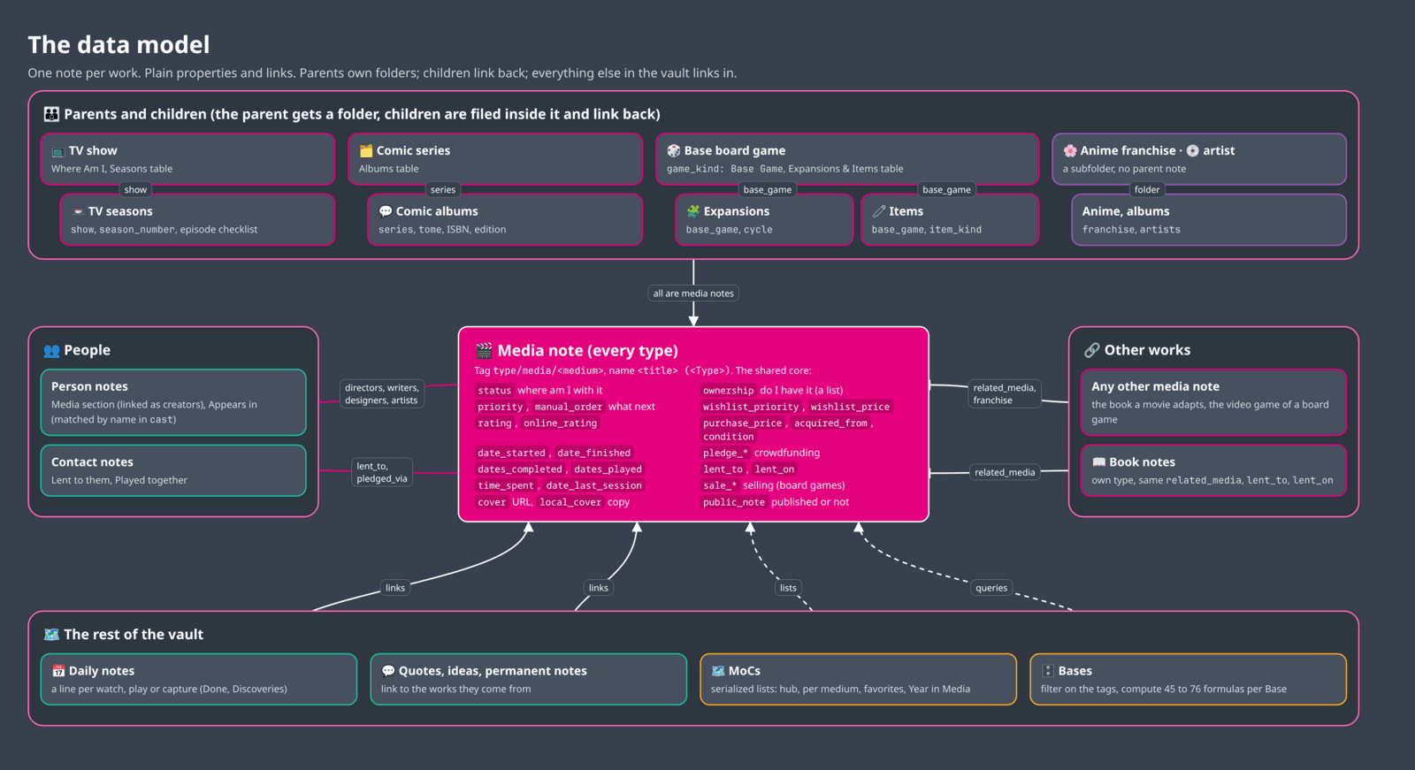Screen dimensions: 1415x770
Task: Click the disc icon beside artist
Action: [x=1193, y=151]
